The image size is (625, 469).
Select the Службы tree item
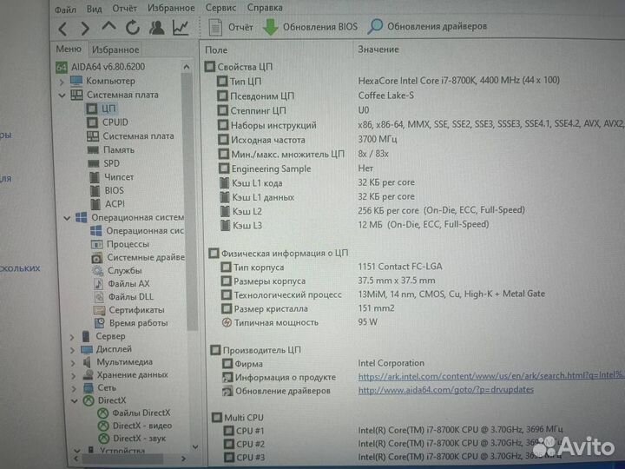point(117,270)
